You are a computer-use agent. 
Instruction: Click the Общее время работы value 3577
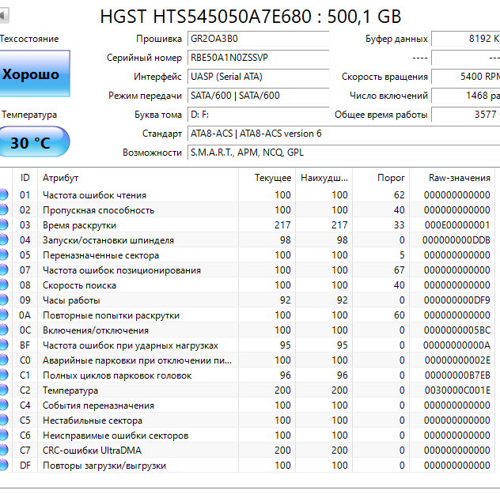(465, 115)
